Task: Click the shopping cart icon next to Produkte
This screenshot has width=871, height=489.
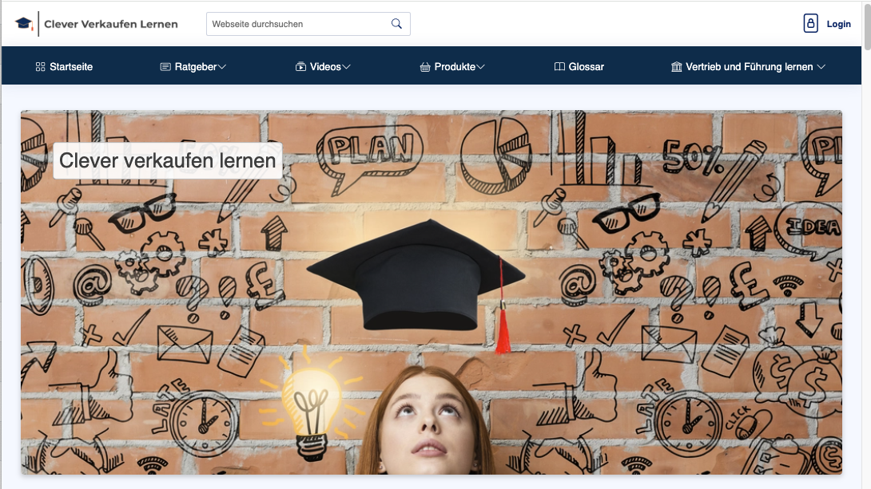Action: (x=424, y=67)
